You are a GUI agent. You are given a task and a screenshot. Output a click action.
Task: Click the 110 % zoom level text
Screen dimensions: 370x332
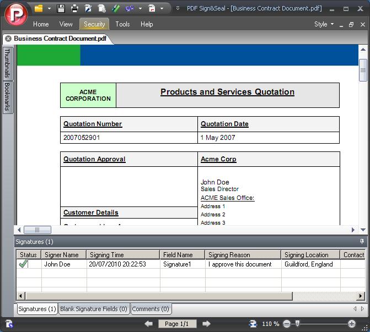click(x=270, y=324)
